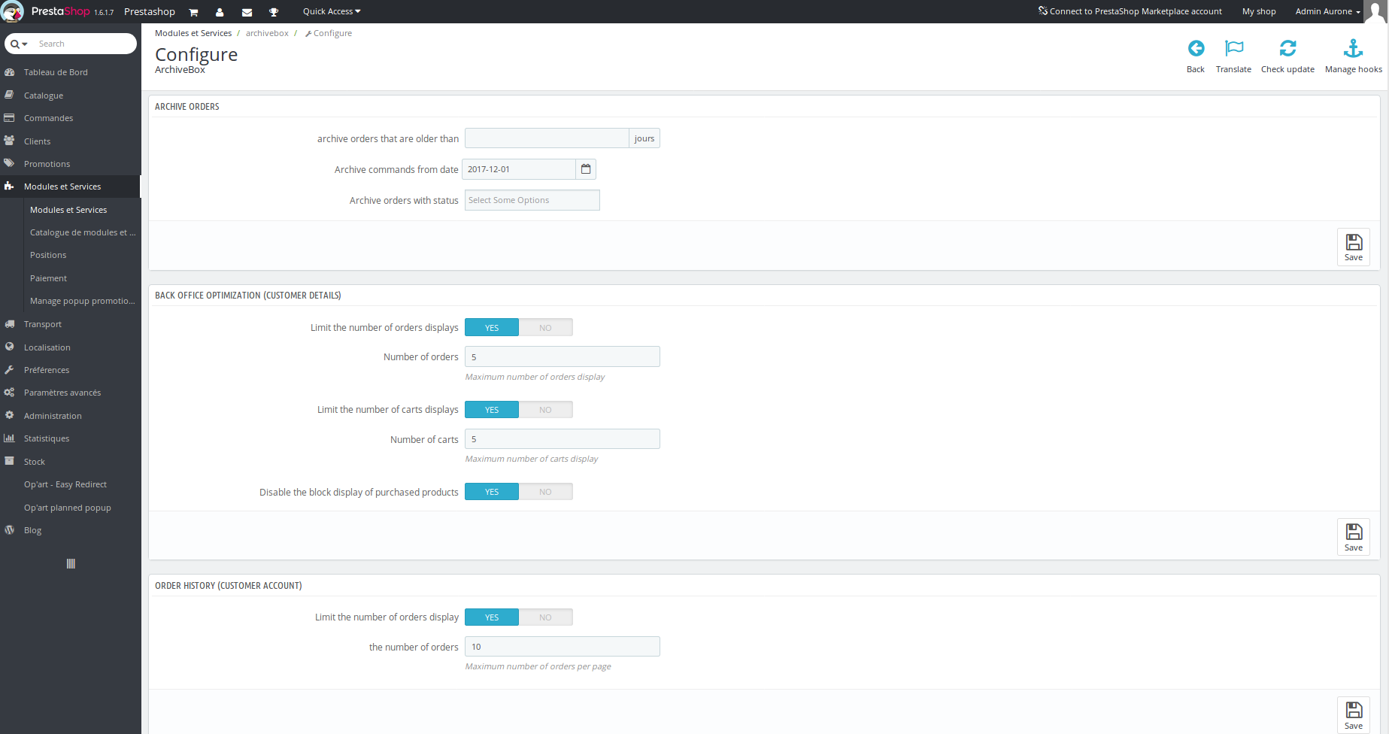Open the calendar date picker icon
Viewport: 1389px width, 734px height.
pos(586,169)
